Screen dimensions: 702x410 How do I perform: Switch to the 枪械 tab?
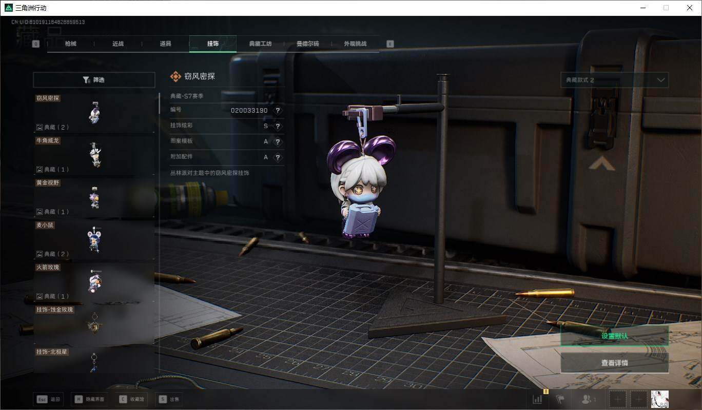(x=70, y=44)
